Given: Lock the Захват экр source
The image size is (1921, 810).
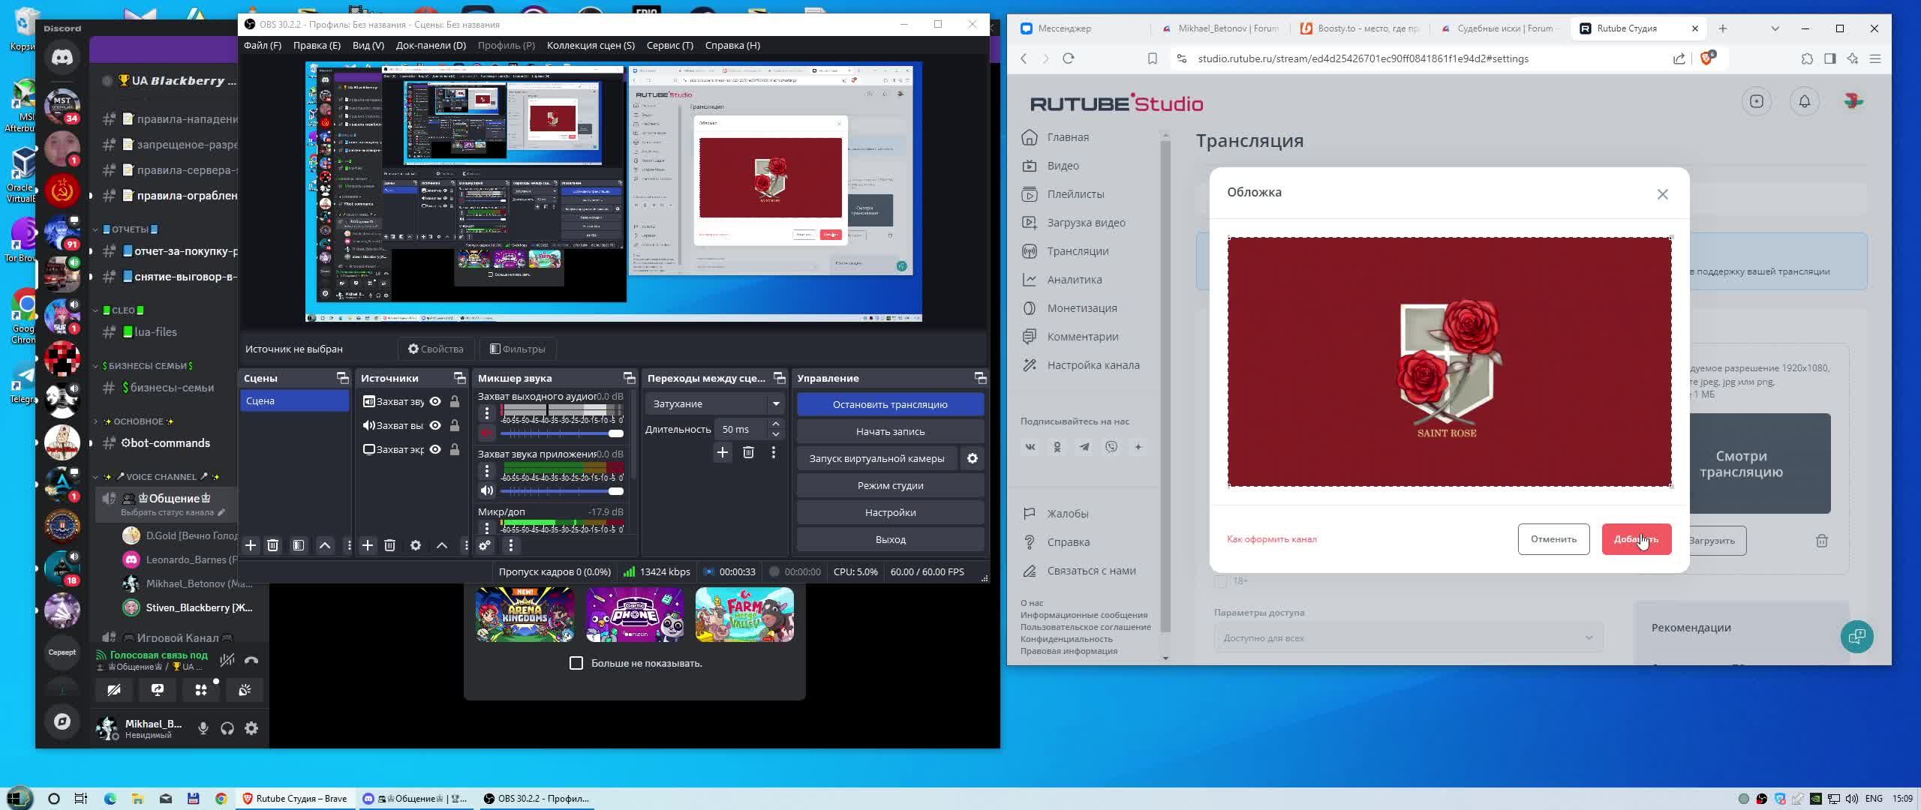Looking at the screenshot, I should [455, 449].
